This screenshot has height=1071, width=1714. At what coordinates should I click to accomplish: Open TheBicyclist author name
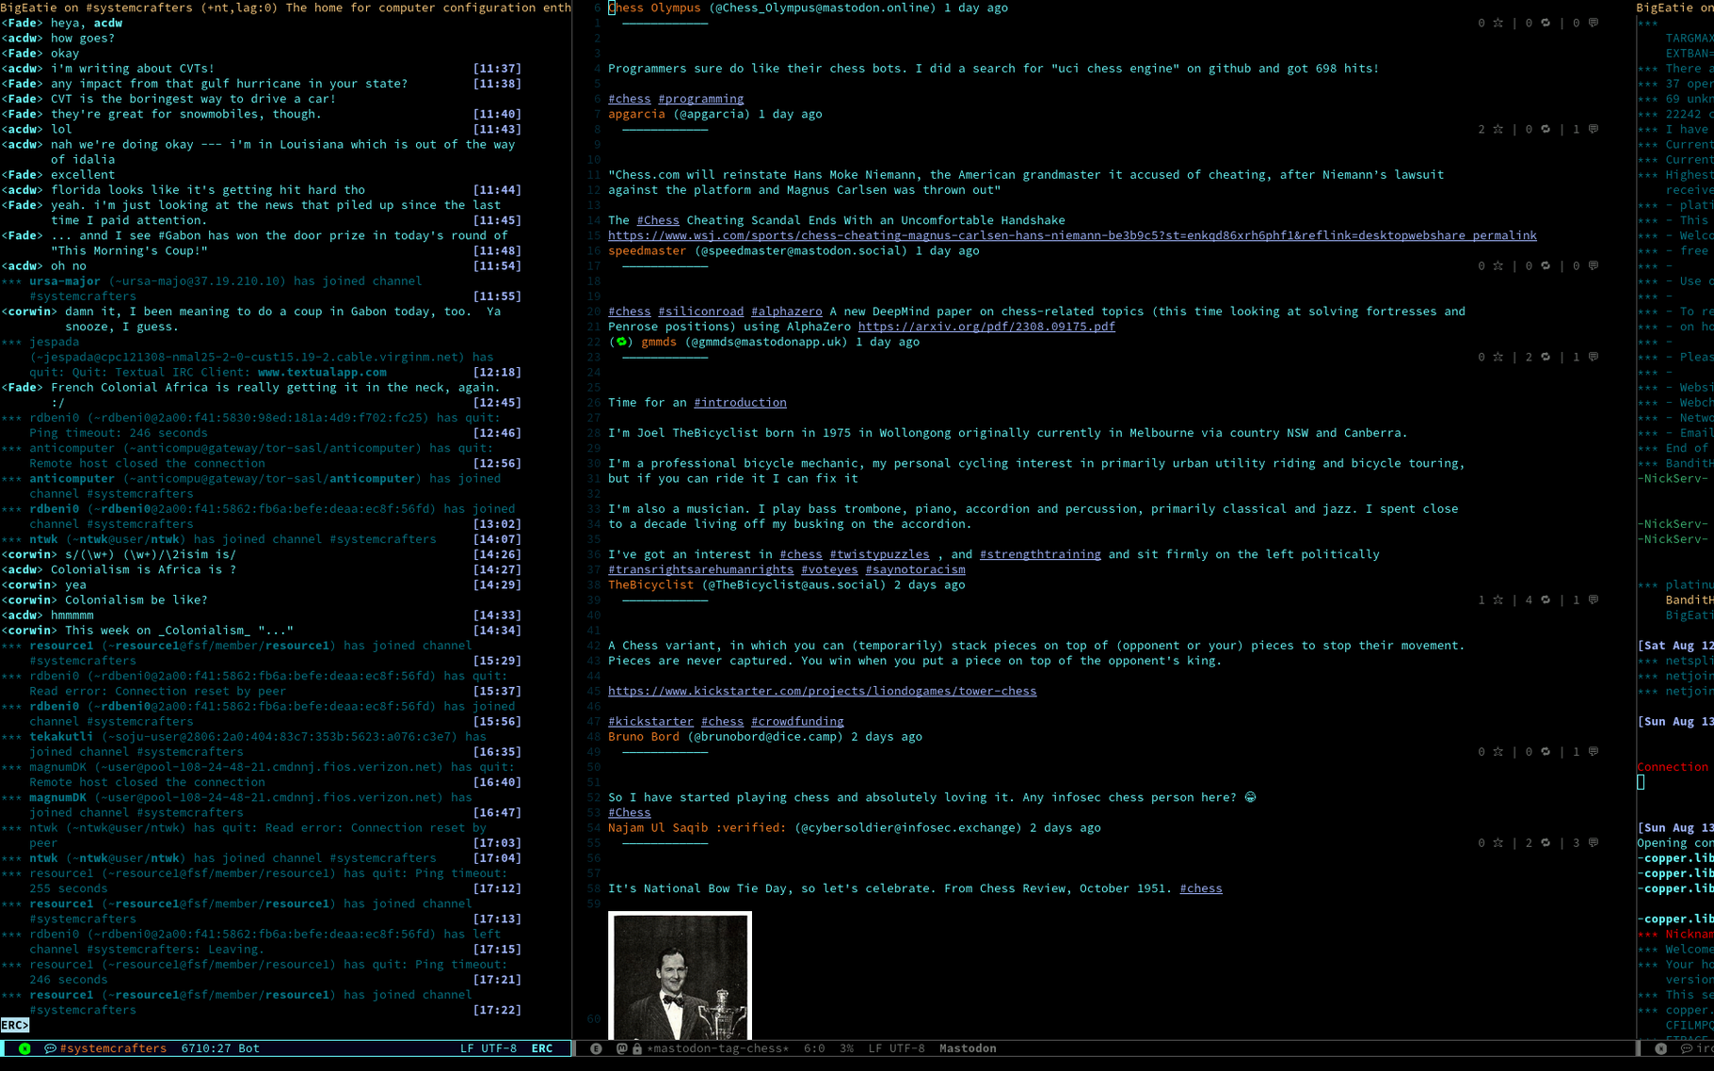pyautogui.click(x=650, y=584)
